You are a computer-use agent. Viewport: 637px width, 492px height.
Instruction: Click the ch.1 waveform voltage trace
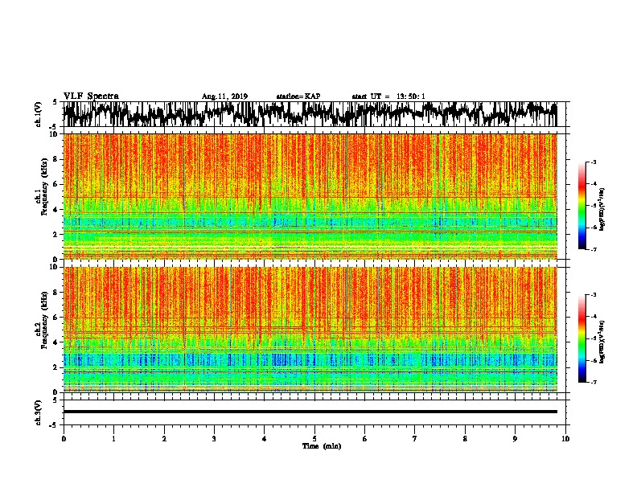tap(310, 114)
